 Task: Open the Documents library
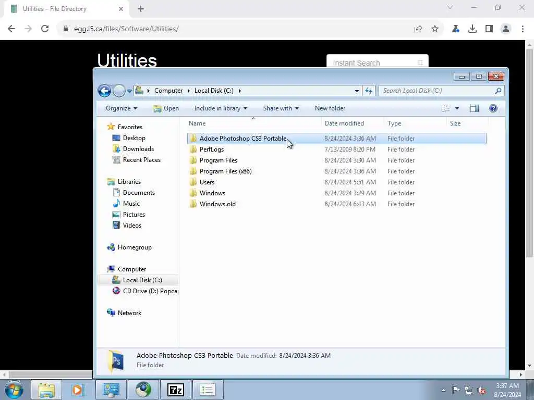click(134, 193)
